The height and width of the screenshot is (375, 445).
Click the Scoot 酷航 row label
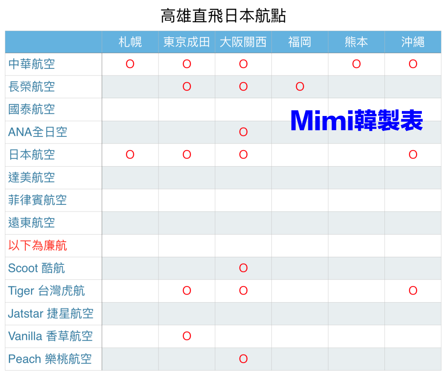point(36,268)
